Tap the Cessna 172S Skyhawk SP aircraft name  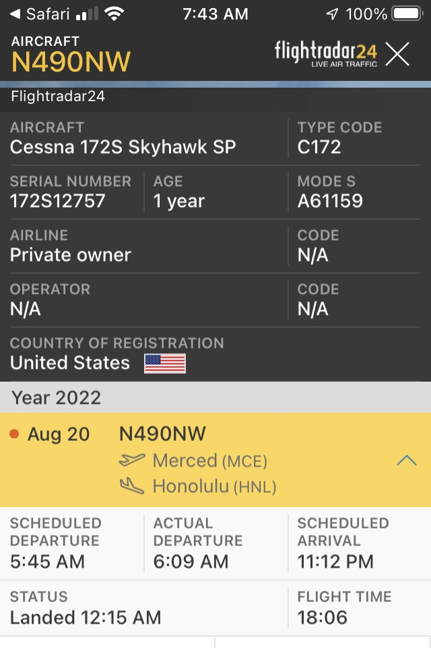coord(123,147)
